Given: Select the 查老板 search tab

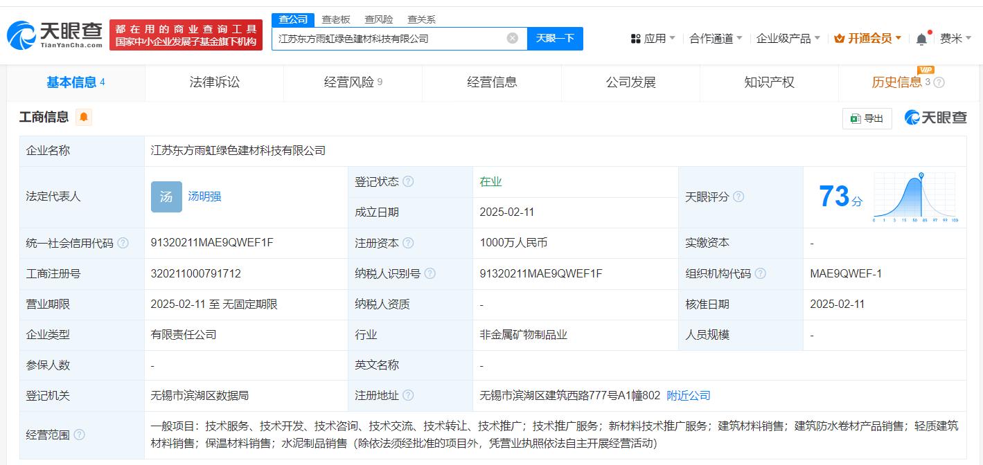Looking at the screenshot, I should tap(336, 19).
